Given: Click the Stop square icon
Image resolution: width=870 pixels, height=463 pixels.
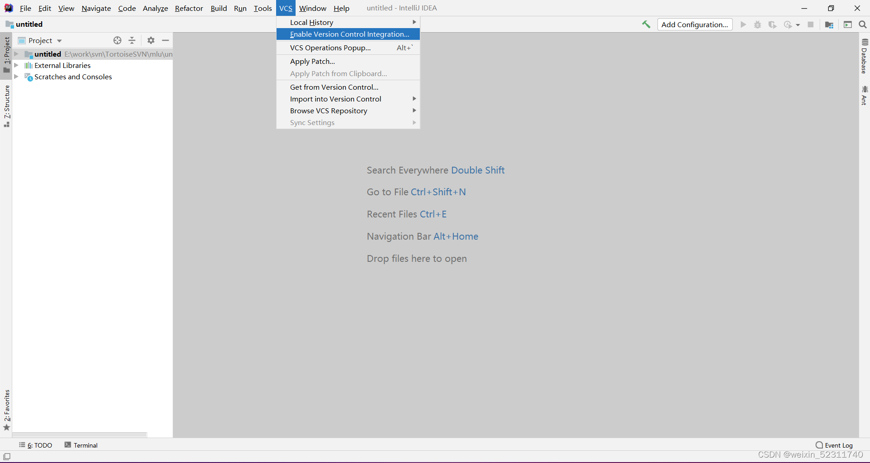Looking at the screenshot, I should [811, 24].
